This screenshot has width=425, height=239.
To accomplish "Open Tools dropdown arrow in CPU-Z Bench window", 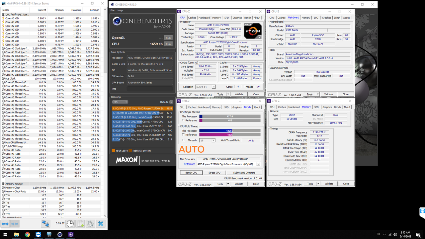I will pos(228,184).
